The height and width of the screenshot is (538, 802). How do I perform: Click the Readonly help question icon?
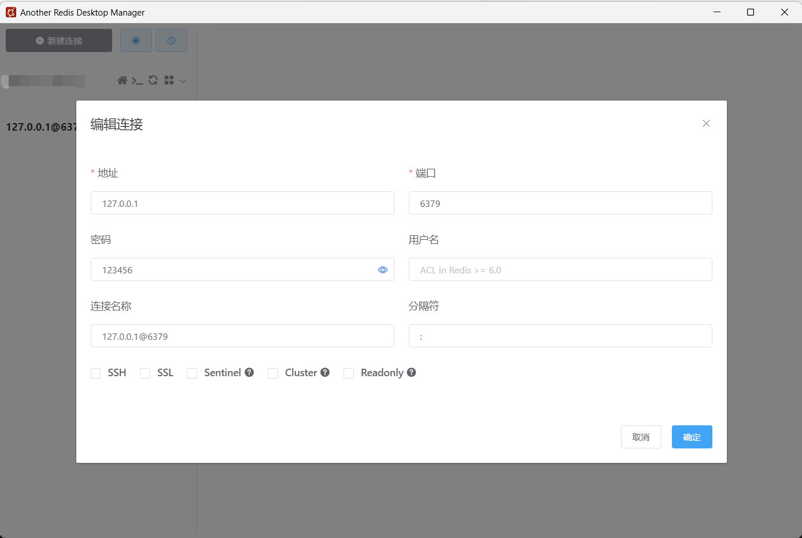(x=412, y=372)
